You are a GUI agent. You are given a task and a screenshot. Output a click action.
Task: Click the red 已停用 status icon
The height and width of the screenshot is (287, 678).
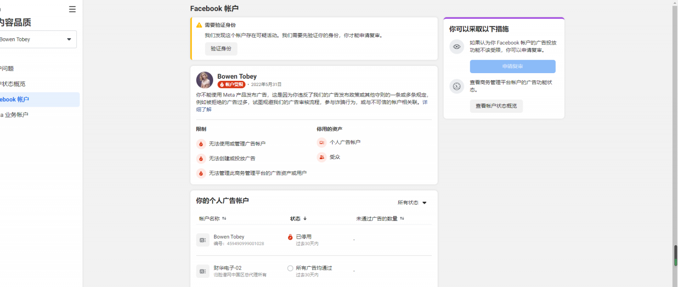pyautogui.click(x=290, y=237)
